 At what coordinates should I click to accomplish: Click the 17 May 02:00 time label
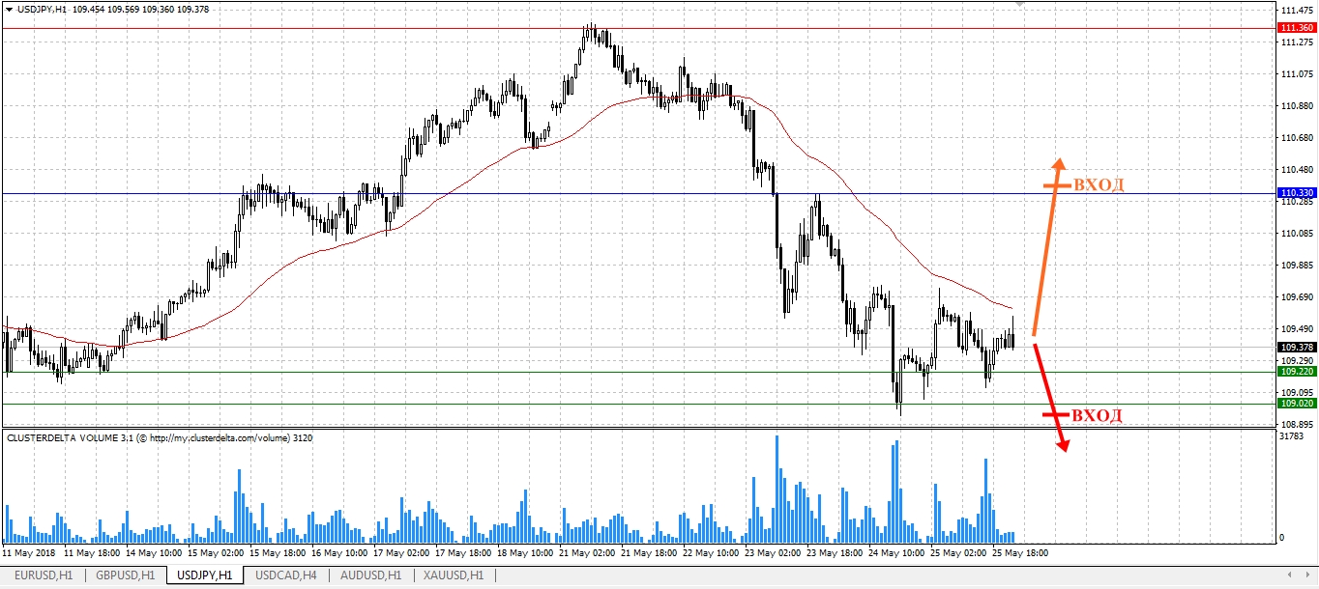pos(401,554)
